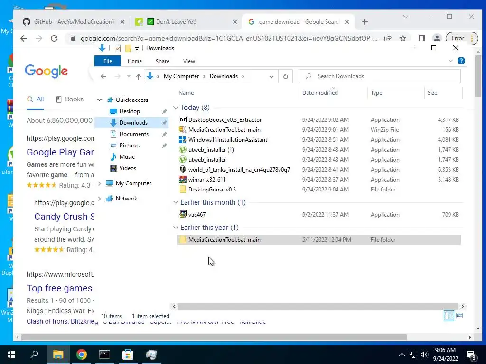486x364 pixels.
Task: Open Explorer Help question mark icon
Action: (461, 61)
